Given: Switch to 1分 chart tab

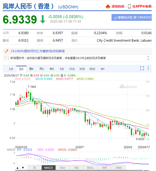Looking at the screenshot, I should click(x=11, y=69).
